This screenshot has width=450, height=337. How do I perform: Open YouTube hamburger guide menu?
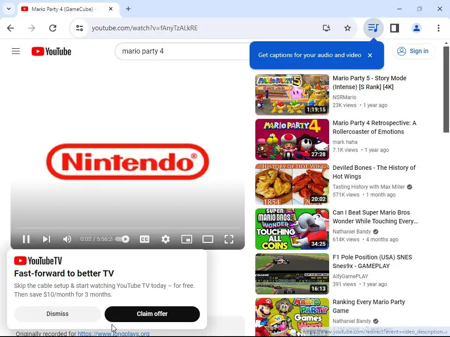coord(16,51)
